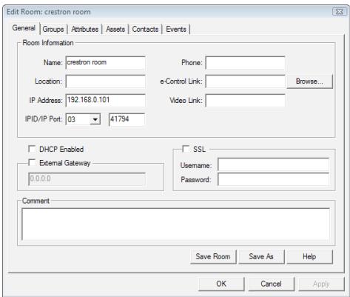Open the Groups tab

point(53,29)
